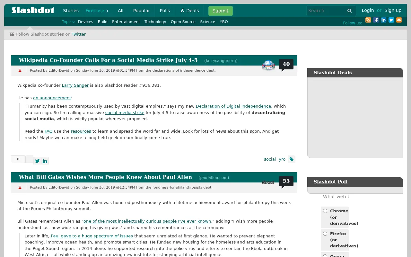Open the YRO topic

pos(224,22)
